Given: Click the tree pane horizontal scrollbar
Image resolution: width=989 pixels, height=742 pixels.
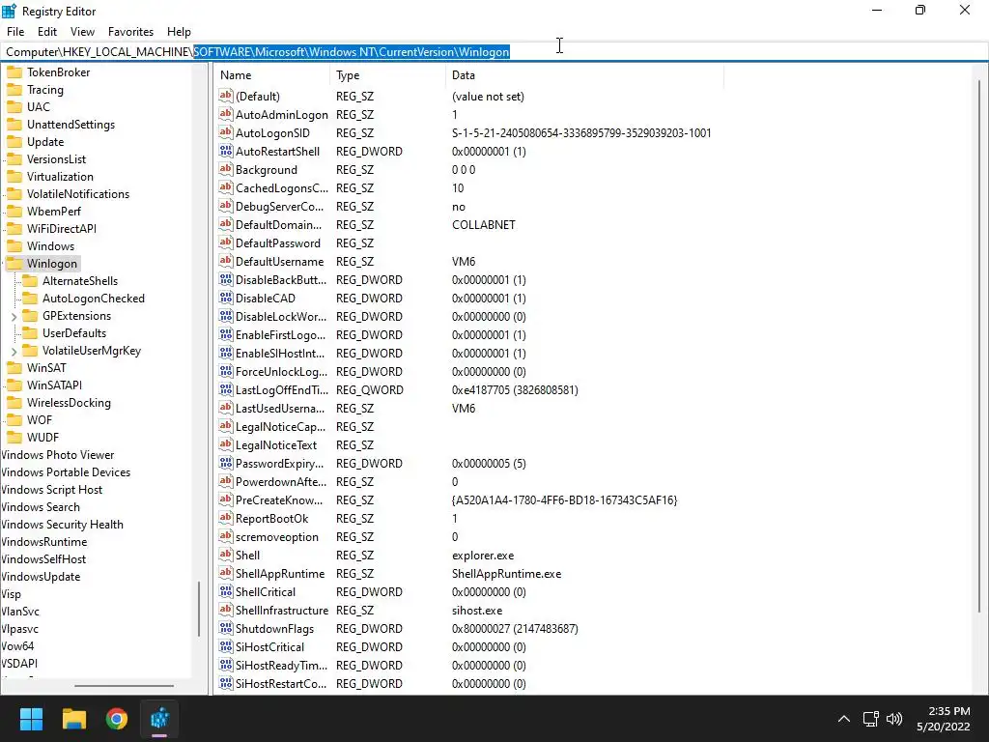Looking at the screenshot, I should pos(124,685).
